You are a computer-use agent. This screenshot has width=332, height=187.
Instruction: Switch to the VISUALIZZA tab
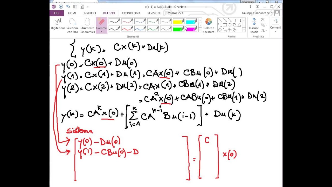point(176,13)
